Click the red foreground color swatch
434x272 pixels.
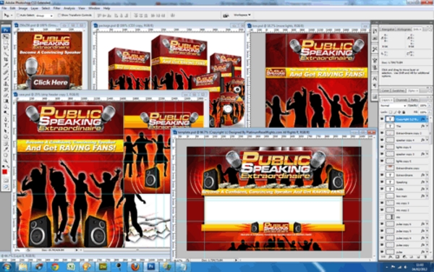(x=4, y=172)
